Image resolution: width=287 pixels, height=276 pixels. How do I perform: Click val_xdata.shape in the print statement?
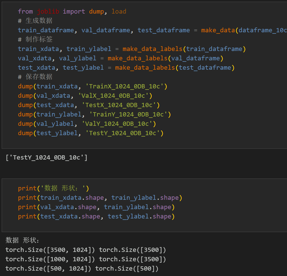coord(68,207)
